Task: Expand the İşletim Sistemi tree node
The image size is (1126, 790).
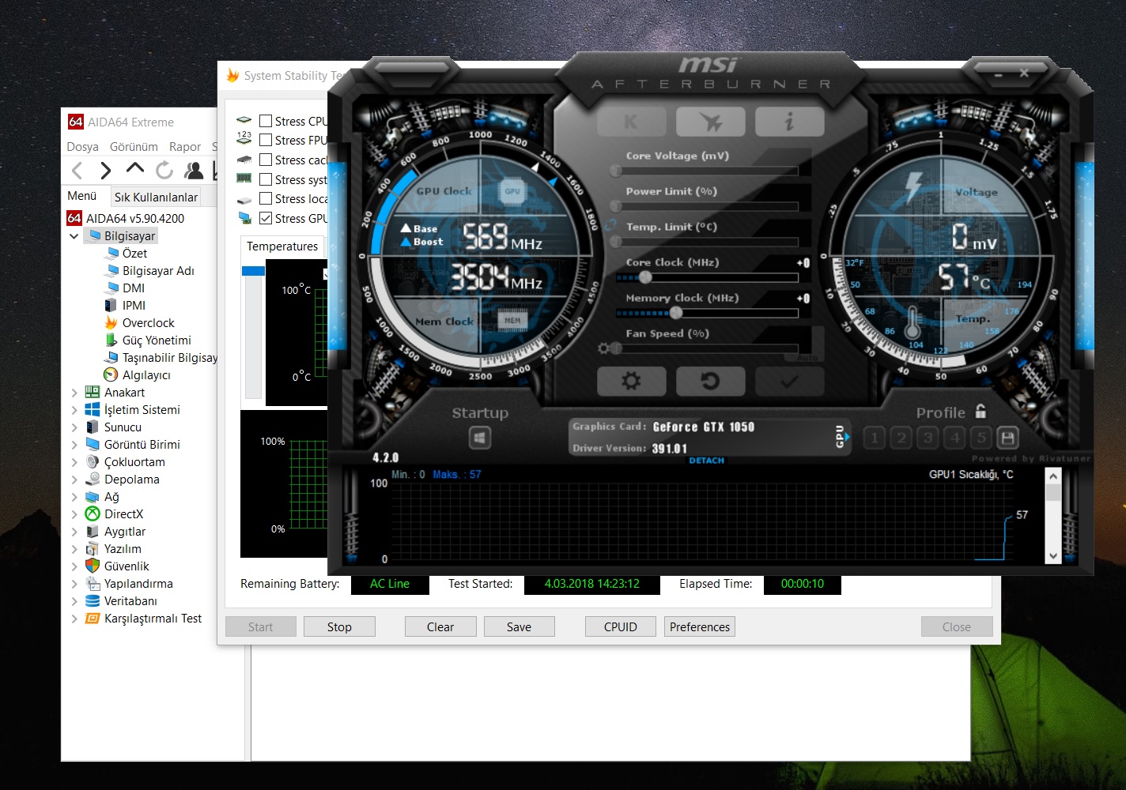Action: [x=74, y=410]
